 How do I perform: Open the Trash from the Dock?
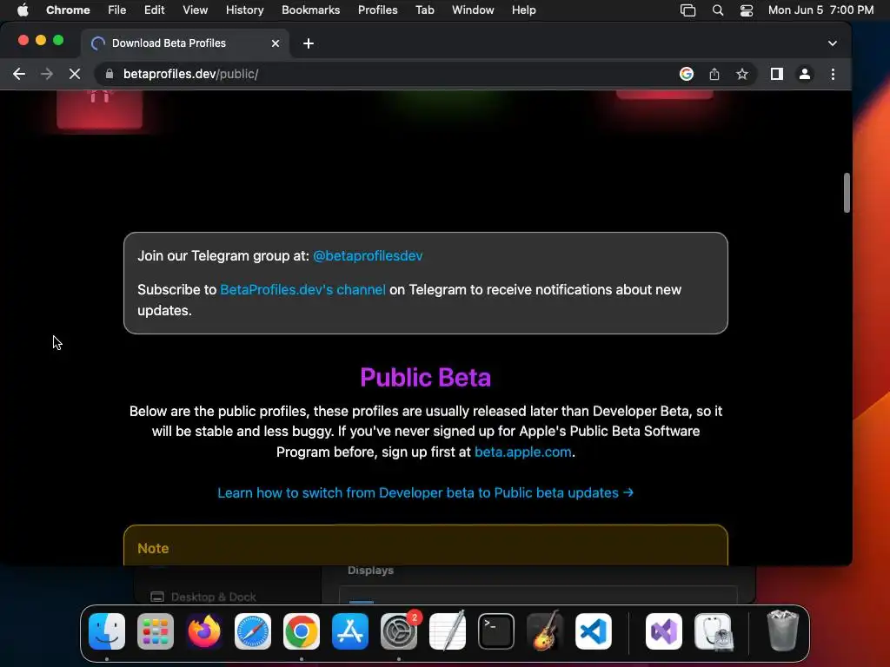coord(783,631)
